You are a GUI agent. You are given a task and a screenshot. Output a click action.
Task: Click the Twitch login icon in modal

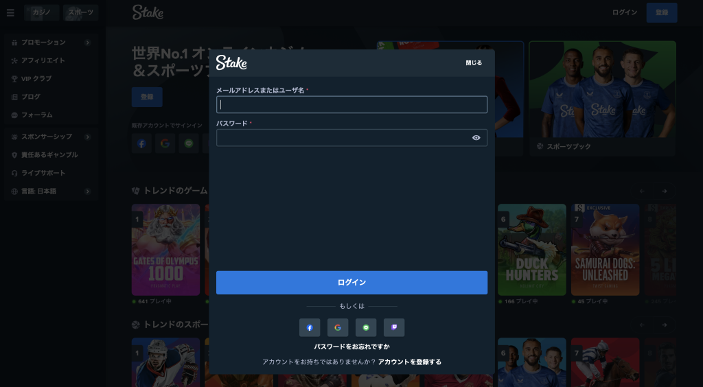(394, 327)
